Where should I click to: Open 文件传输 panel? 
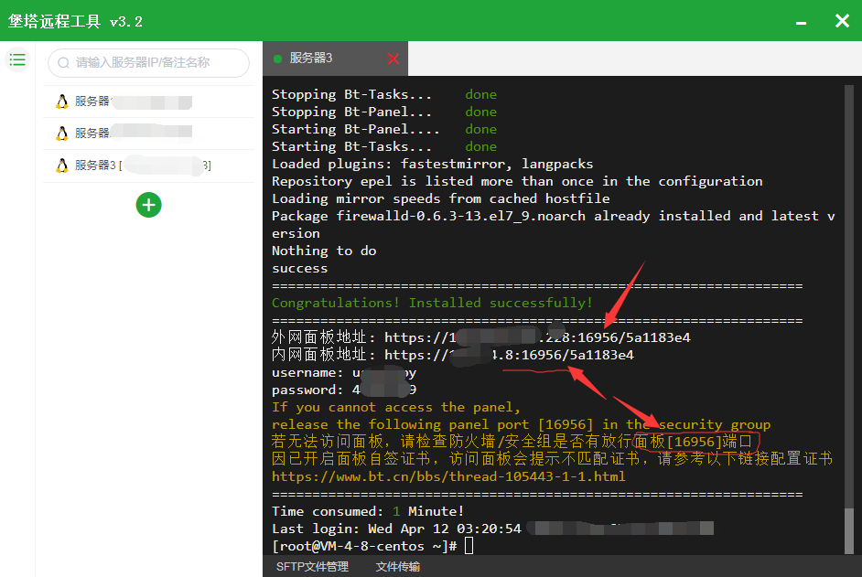[x=397, y=567]
